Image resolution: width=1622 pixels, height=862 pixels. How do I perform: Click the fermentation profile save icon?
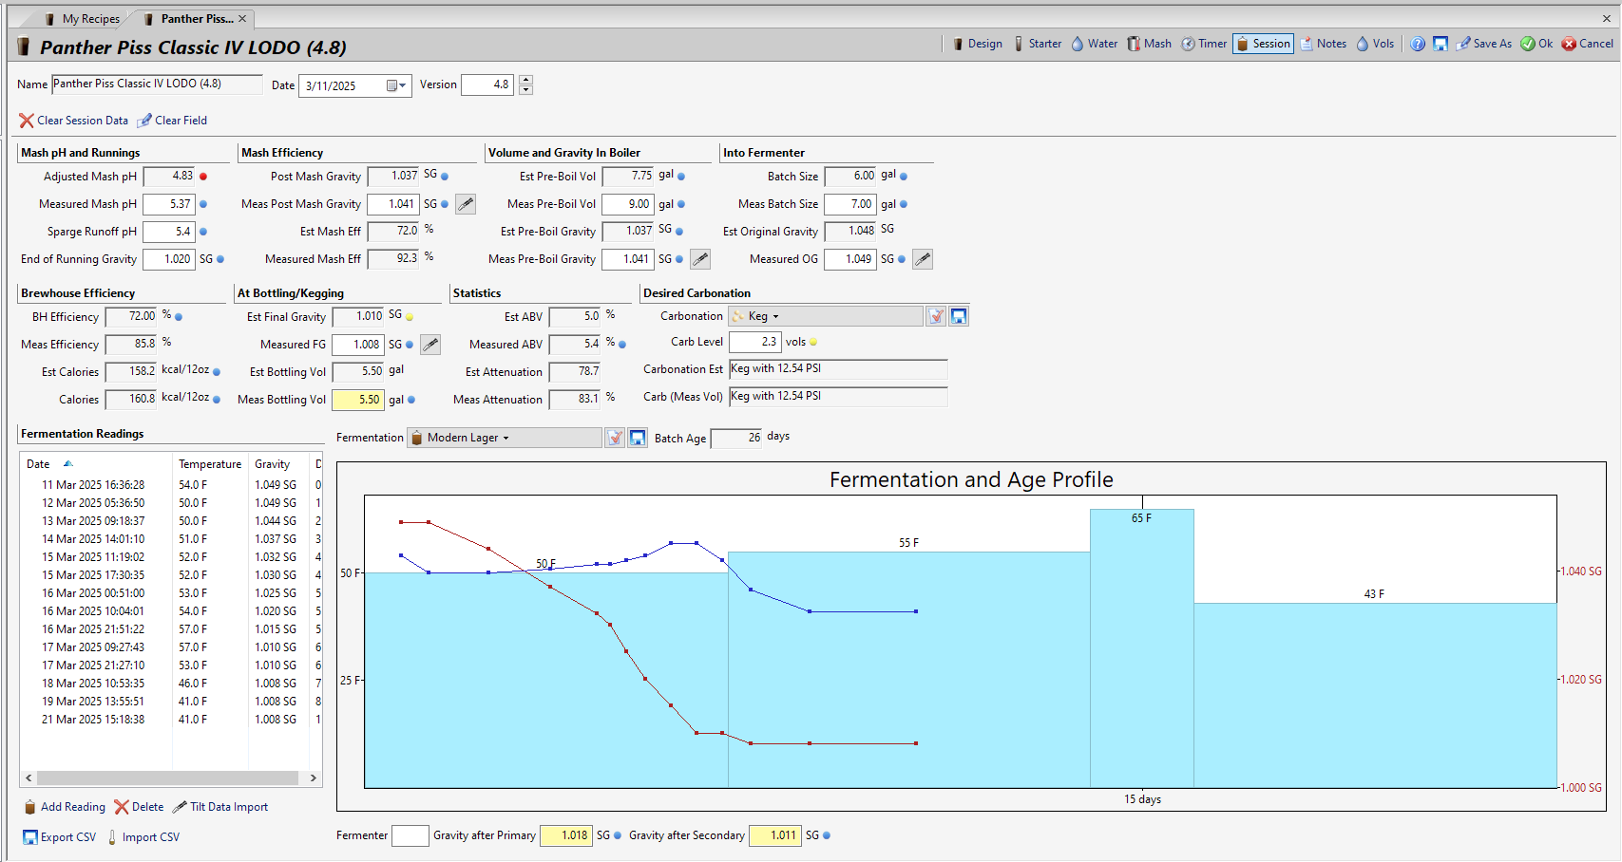point(638,438)
